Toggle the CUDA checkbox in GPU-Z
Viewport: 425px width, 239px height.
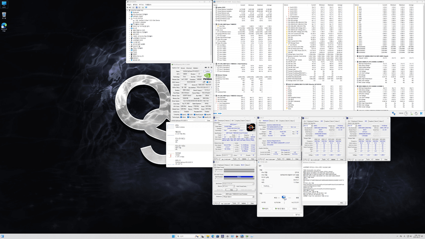tap(188, 114)
